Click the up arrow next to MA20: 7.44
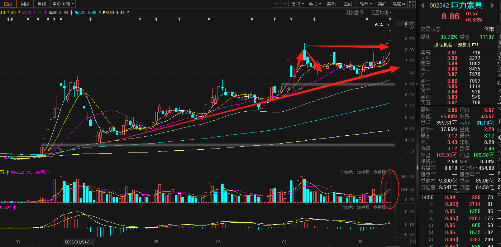This screenshot has width=501, height=247. (x=45, y=13)
